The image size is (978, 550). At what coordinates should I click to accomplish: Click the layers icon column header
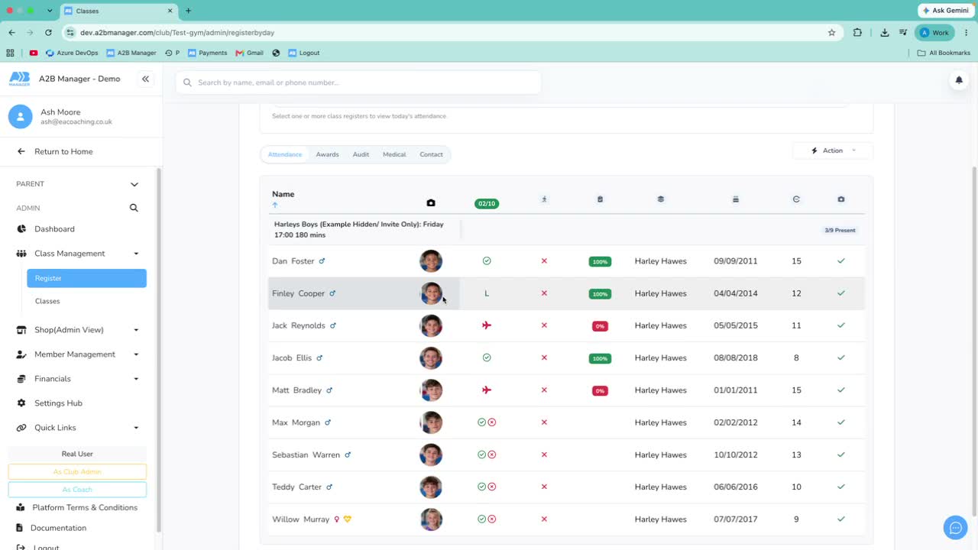coord(661,199)
